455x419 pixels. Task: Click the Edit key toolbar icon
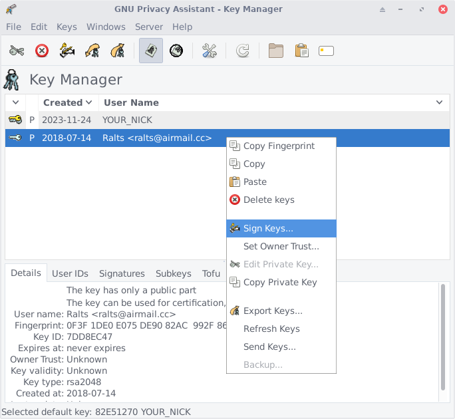[17, 51]
